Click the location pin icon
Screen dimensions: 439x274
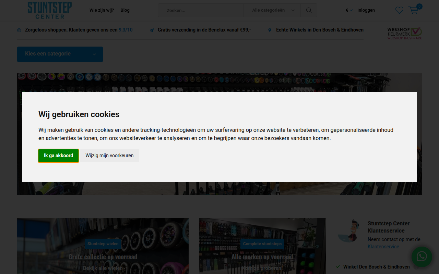tap(270, 30)
